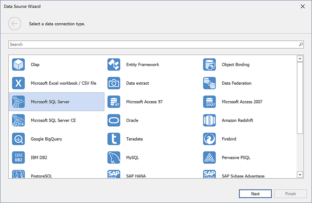Select the "MySQL" label
The image size is (312, 203).
[132, 157]
